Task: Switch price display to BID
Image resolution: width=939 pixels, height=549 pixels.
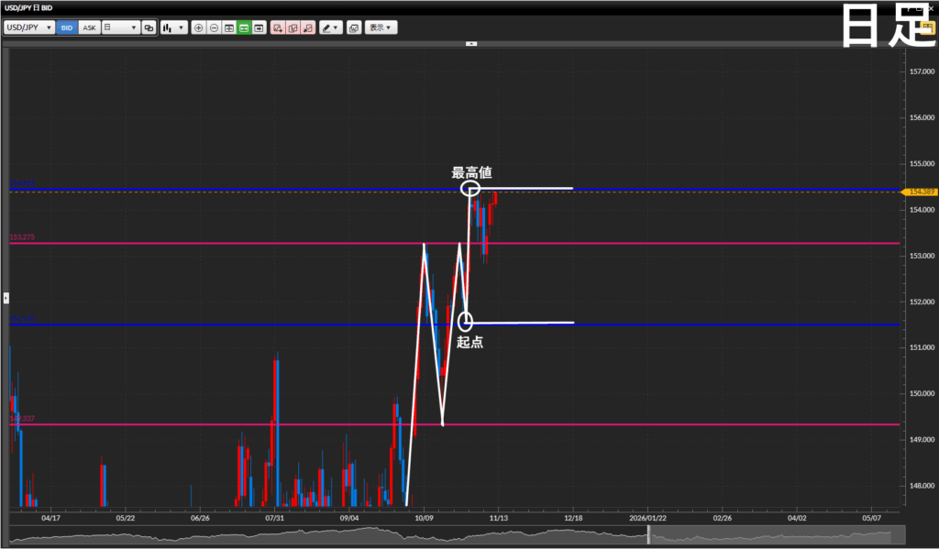Action: point(67,28)
